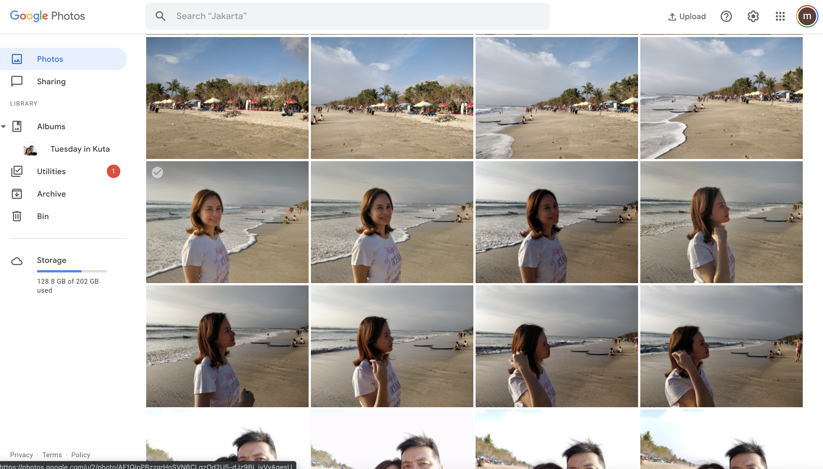The width and height of the screenshot is (823, 469).
Task: Click the LIBRARY section heading
Action: click(24, 103)
